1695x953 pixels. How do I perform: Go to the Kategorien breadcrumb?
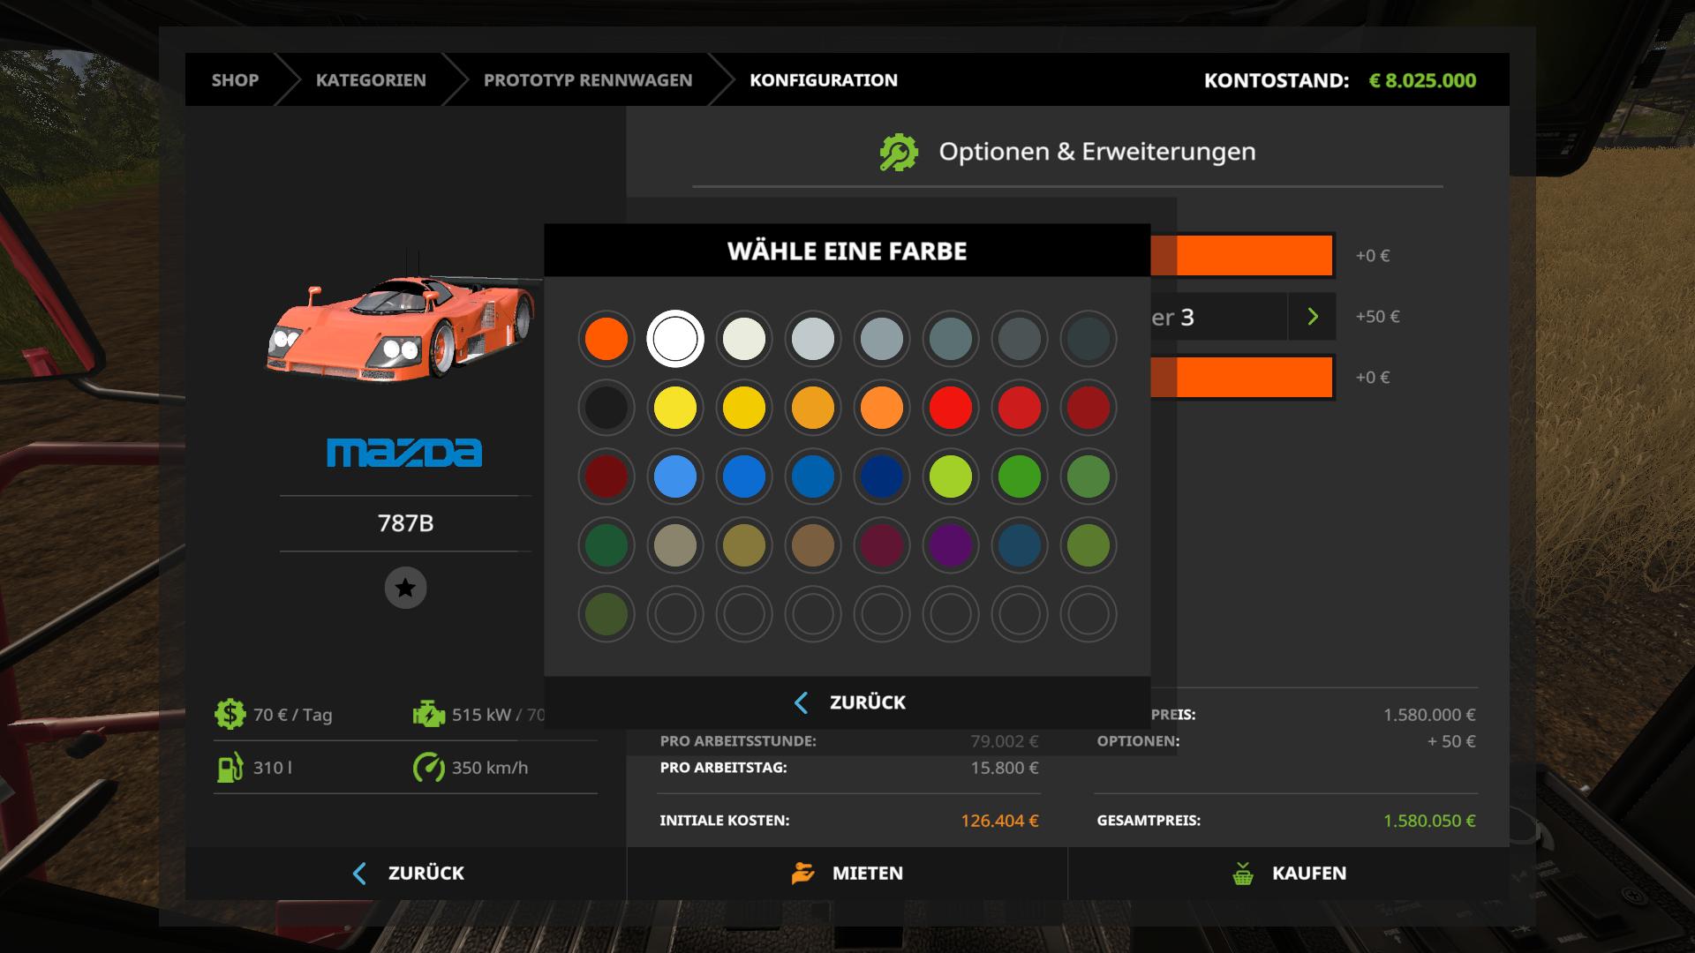[x=371, y=80]
